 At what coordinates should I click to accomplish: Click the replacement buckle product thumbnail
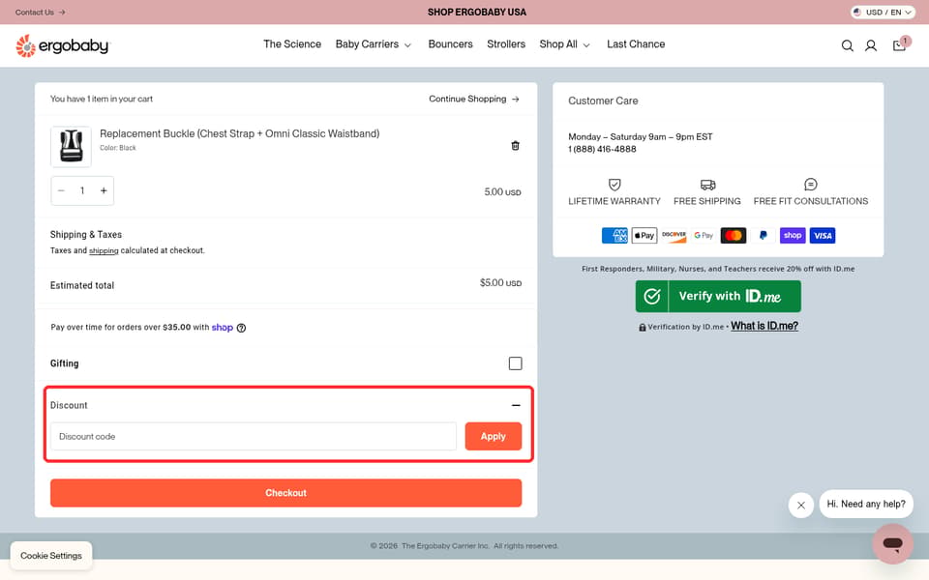click(71, 146)
